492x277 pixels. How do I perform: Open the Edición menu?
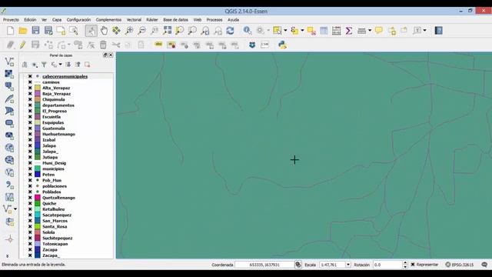point(30,19)
